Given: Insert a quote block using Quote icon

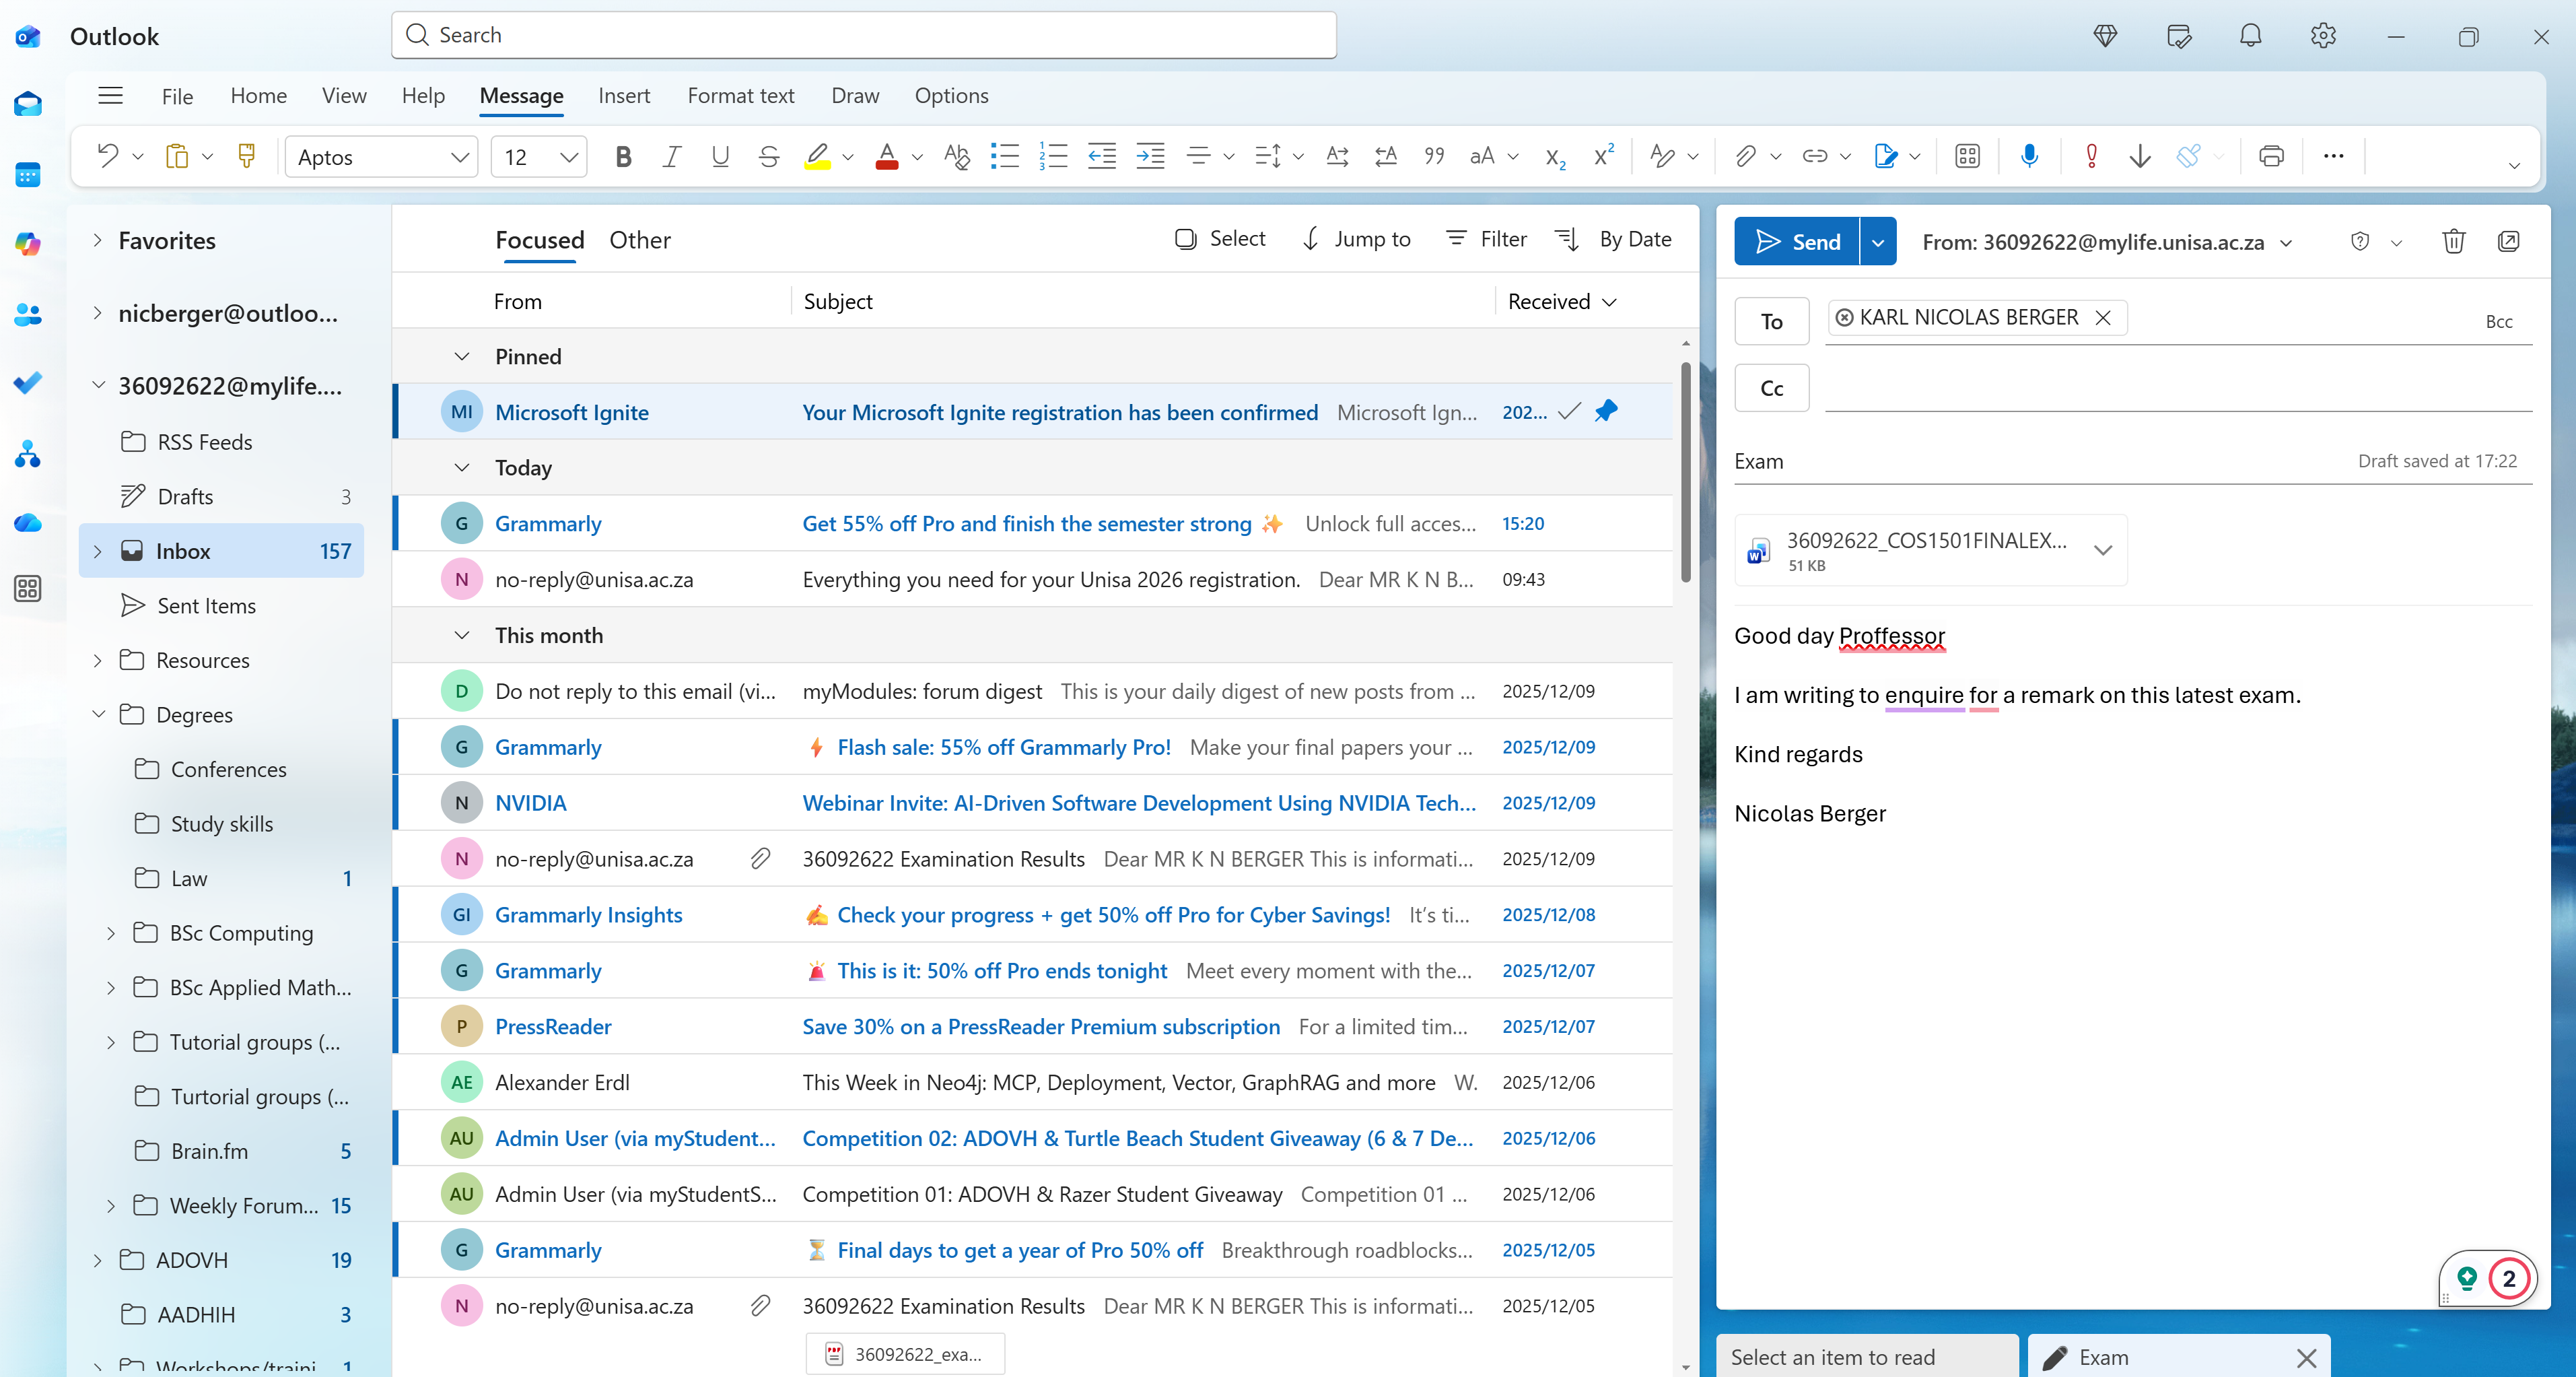Looking at the screenshot, I should [1434, 156].
